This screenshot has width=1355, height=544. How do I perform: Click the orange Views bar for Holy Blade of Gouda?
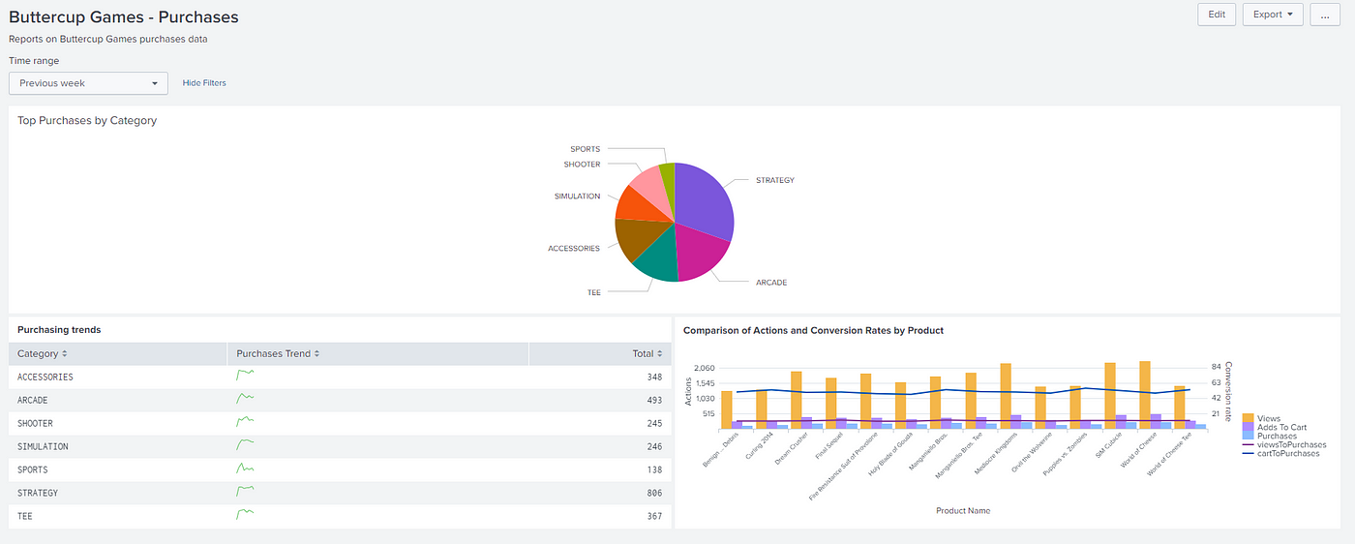901,406
